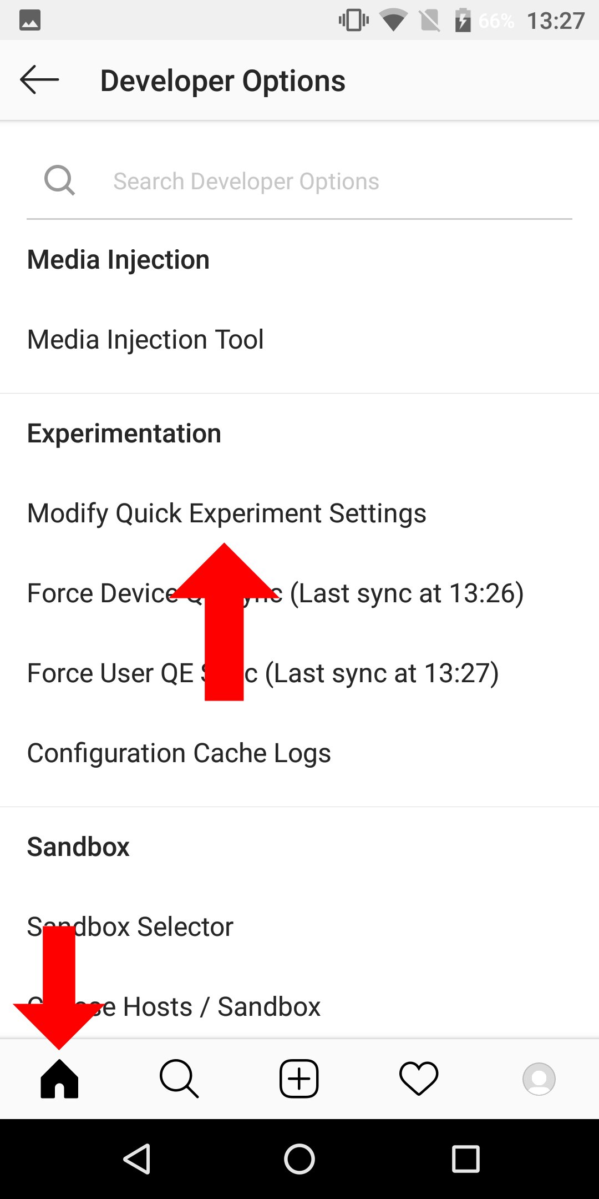
Task: Tap the new post plus icon
Action: click(299, 1079)
